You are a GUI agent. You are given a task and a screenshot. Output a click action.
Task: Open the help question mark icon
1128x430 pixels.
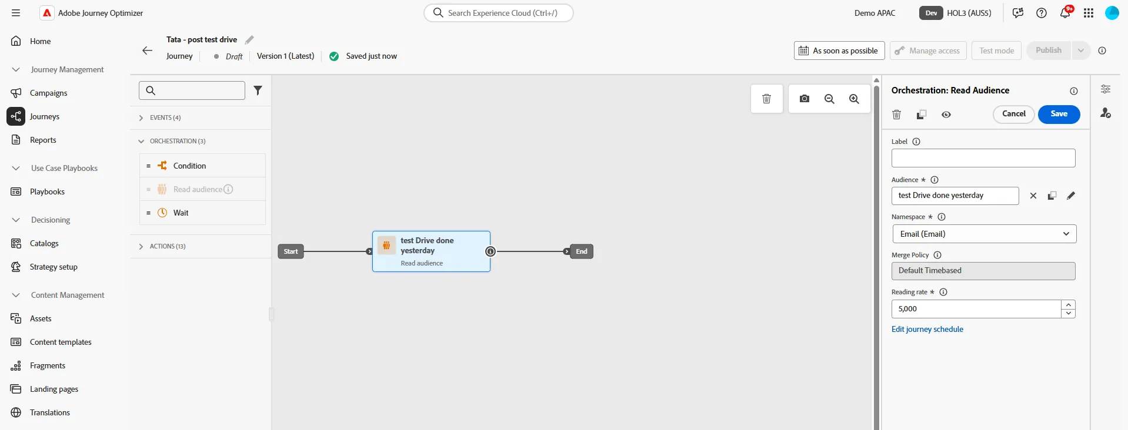1042,13
